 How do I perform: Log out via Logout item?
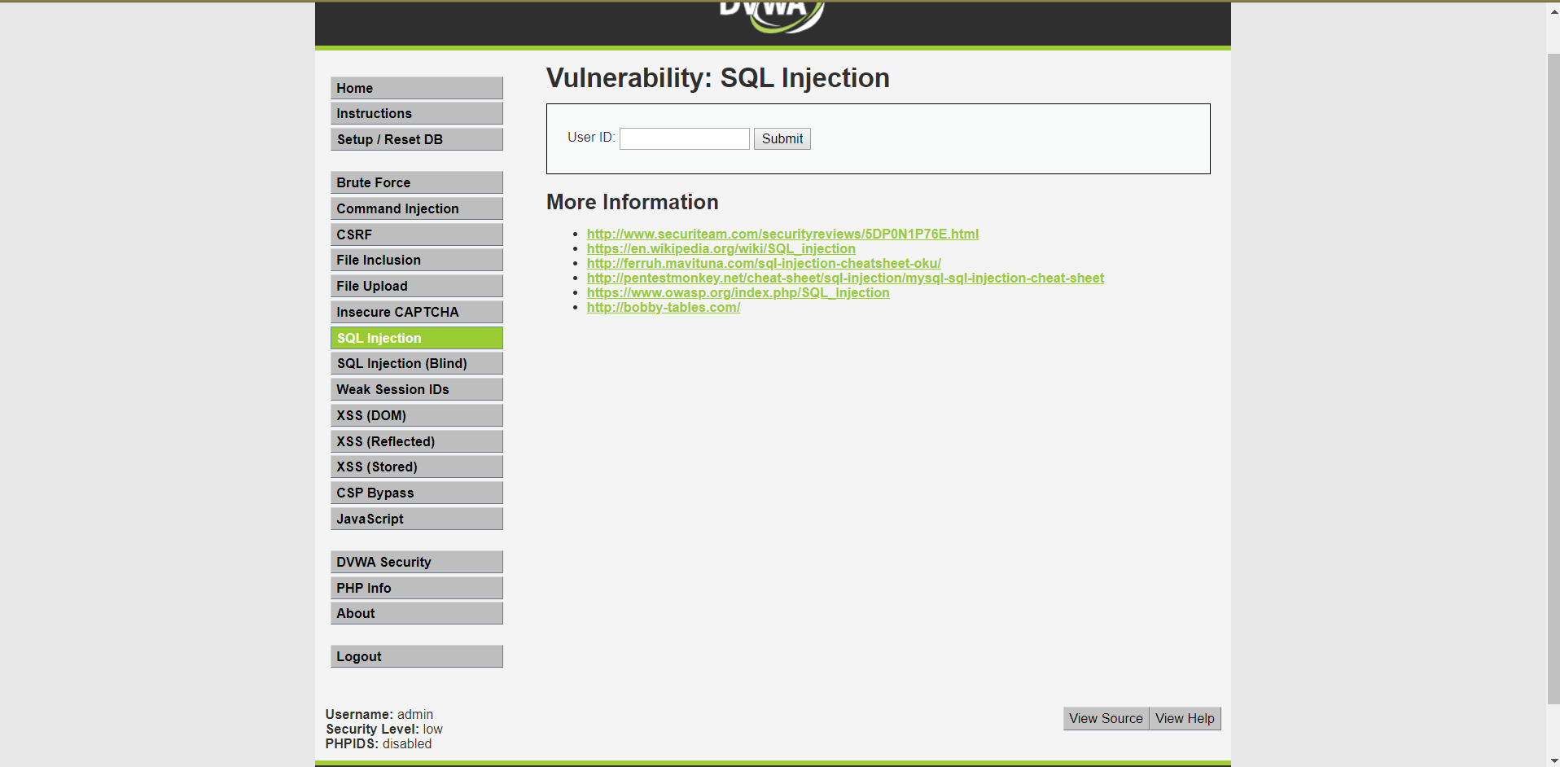click(417, 656)
